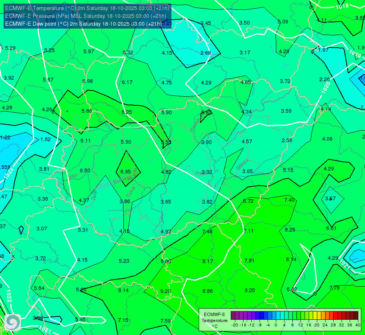This screenshot has width=365, height=335.
Task: Click the 7.40 temperature value
Action: click(289, 200)
